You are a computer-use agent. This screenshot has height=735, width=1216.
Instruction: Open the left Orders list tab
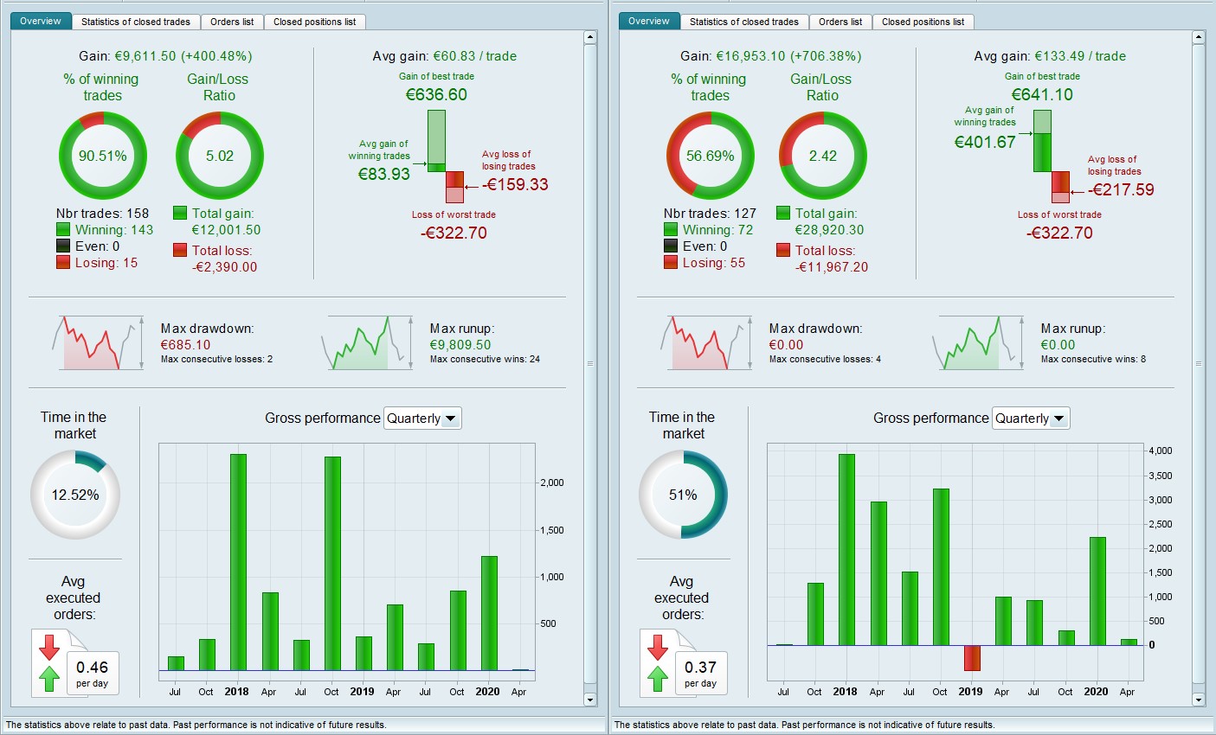(232, 22)
